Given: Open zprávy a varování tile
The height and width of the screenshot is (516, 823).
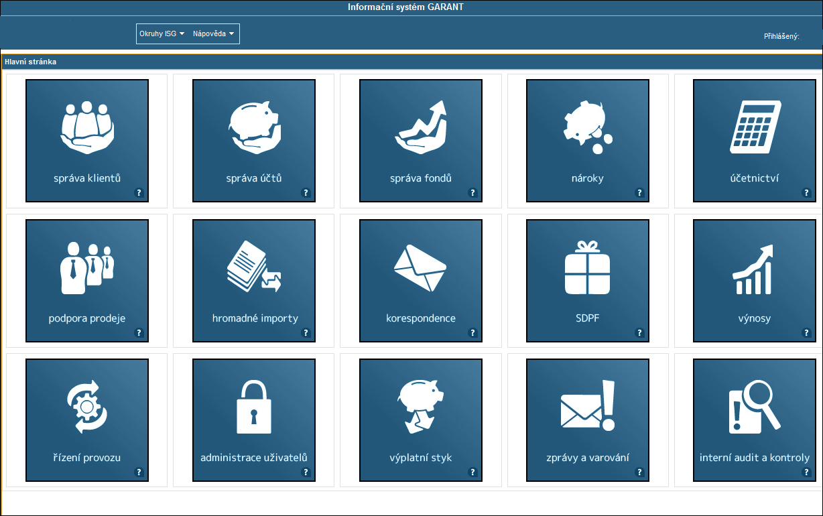Looking at the screenshot, I should [x=587, y=420].
